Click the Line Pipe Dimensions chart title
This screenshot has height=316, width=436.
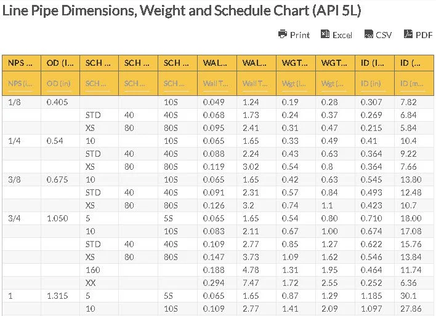coord(182,10)
